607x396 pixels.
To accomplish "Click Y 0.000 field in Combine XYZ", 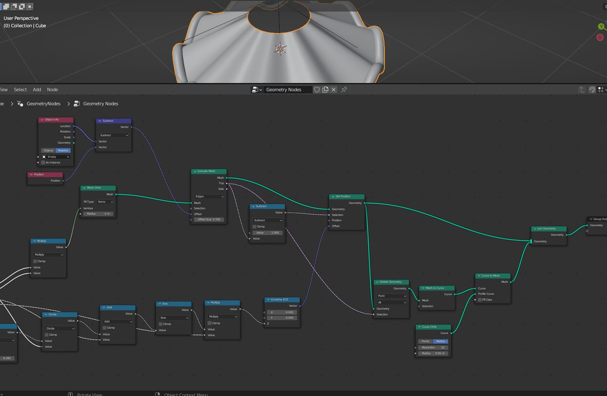I will [282, 318].
